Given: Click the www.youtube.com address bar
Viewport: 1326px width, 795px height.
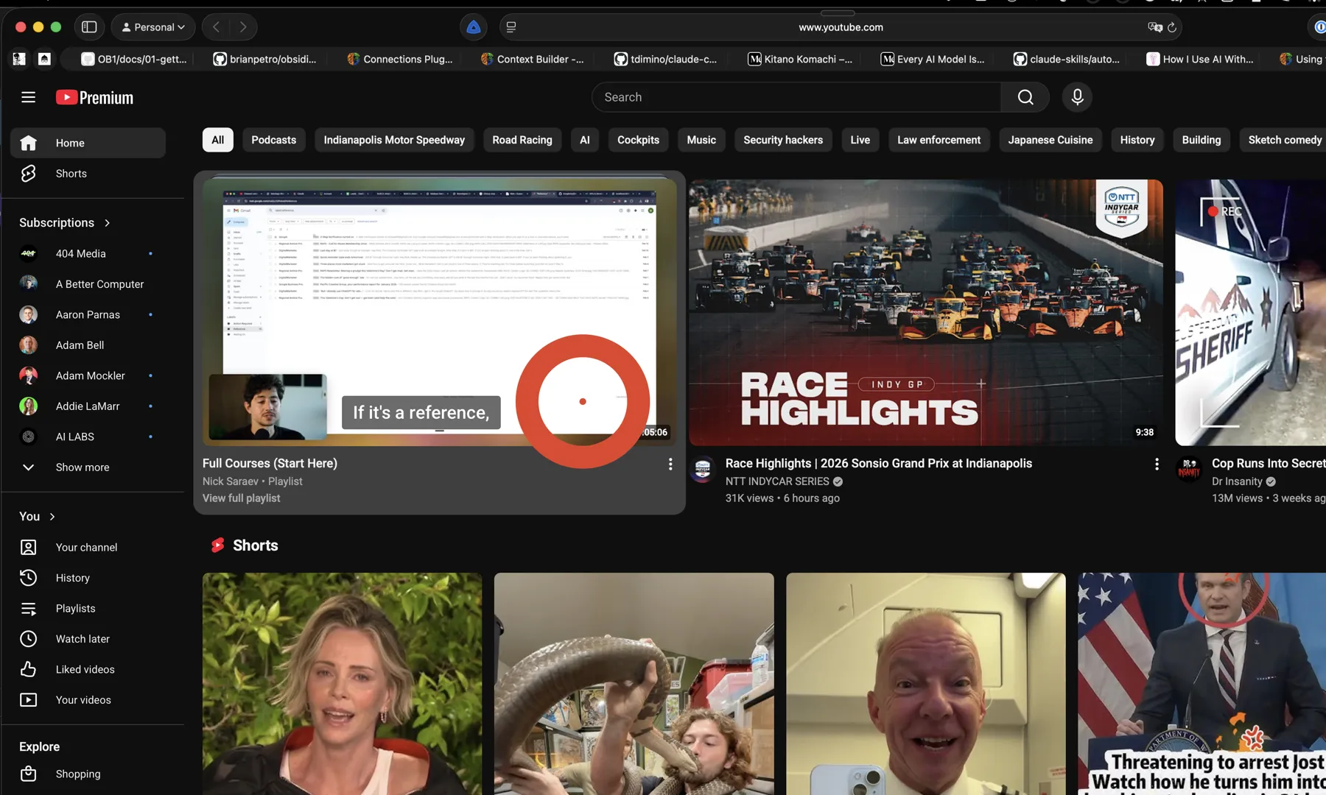Looking at the screenshot, I should [841, 27].
